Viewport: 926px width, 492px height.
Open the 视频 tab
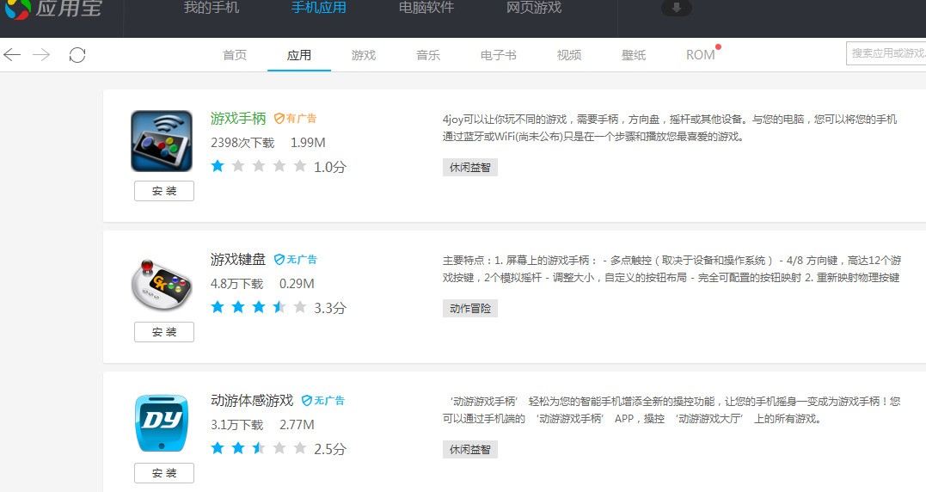coord(569,55)
